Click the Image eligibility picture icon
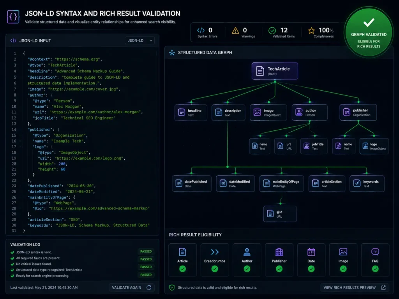The width and height of the screenshot is (399, 299). (x=343, y=252)
